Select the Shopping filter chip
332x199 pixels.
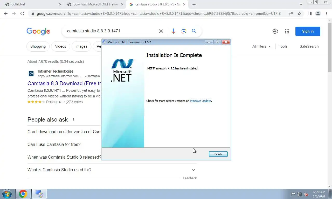[x=38, y=46]
